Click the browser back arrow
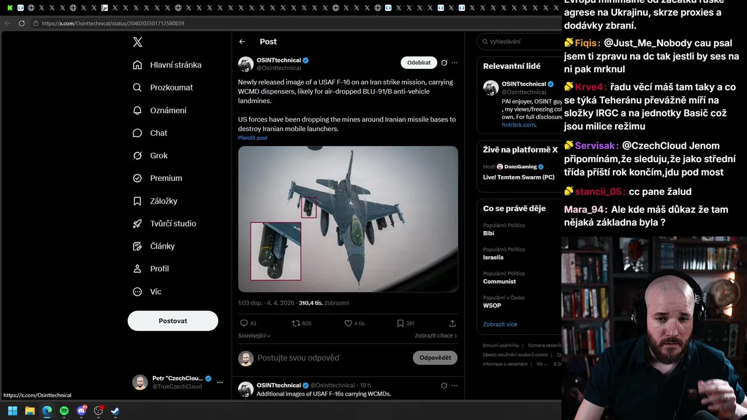 point(8,23)
